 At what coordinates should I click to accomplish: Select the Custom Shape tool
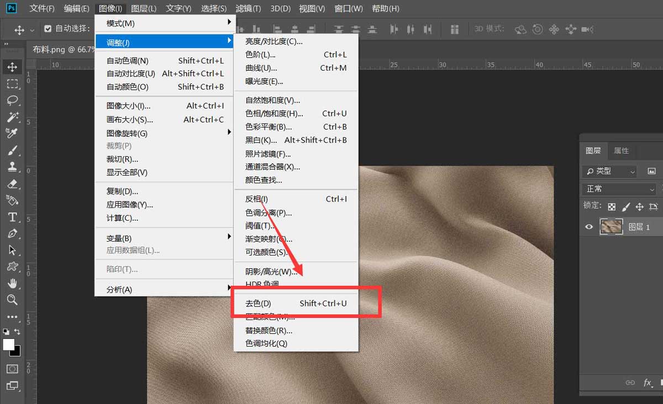(x=12, y=267)
